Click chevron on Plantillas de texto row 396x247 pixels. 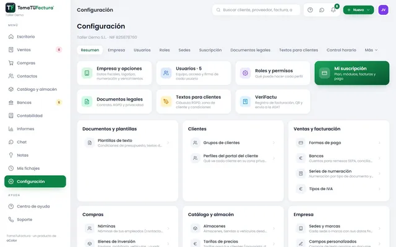click(168, 143)
